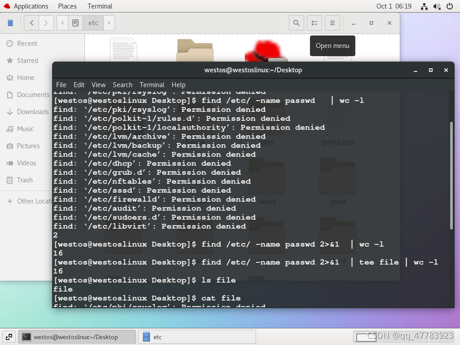Select the text document in Files top row
Image resolution: width=460 pixels, height=345 pixels.
coord(124,49)
